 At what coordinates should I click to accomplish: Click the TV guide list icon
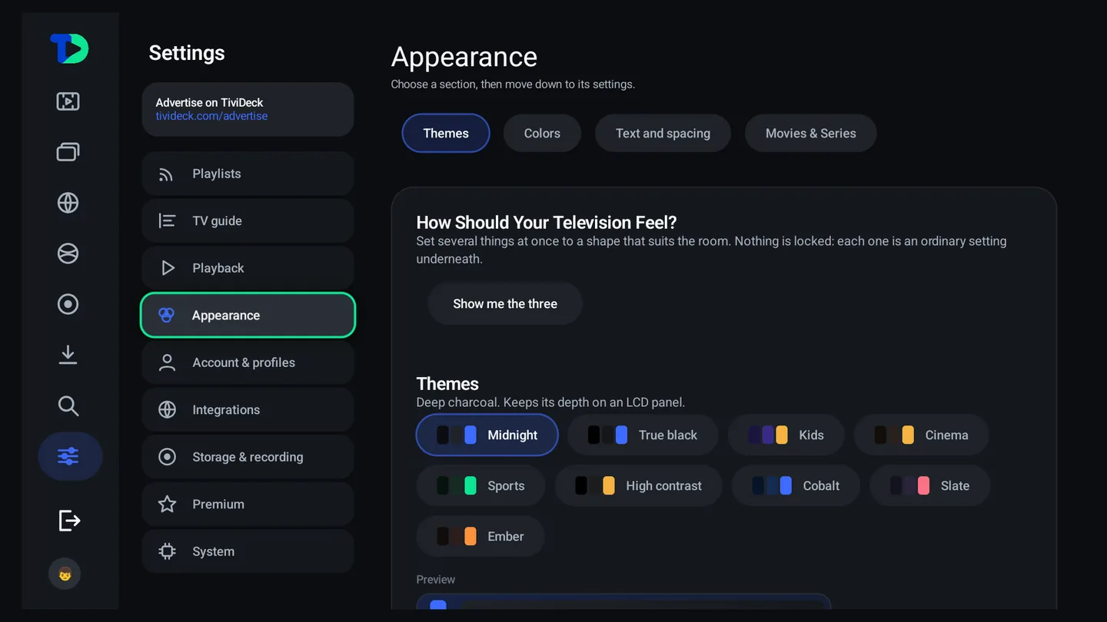point(167,221)
